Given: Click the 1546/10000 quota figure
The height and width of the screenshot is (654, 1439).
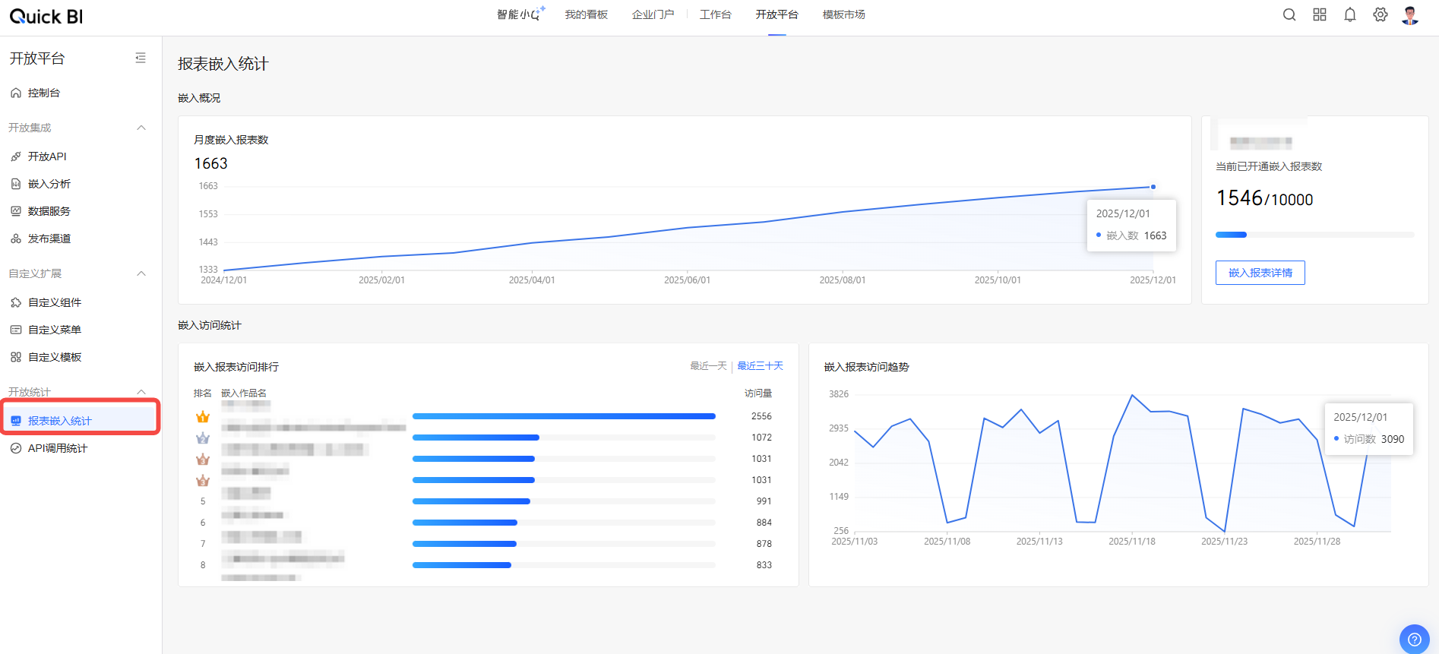Looking at the screenshot, I should (x=1264, y=198).
